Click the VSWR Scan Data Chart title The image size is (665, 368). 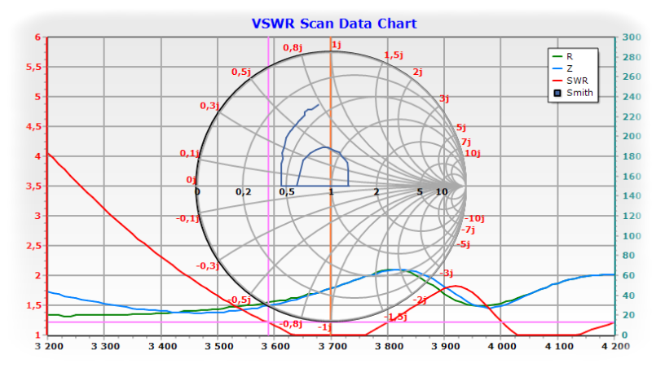pos(334,24)
